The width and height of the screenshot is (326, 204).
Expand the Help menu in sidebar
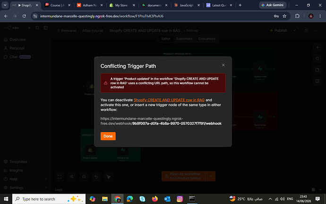(26, 179)
